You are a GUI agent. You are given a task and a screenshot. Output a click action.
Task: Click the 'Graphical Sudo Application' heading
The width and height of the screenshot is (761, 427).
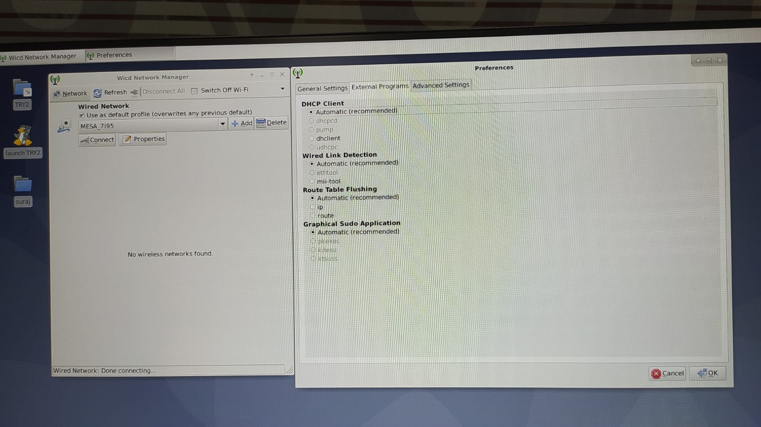(x=352, y=223)
